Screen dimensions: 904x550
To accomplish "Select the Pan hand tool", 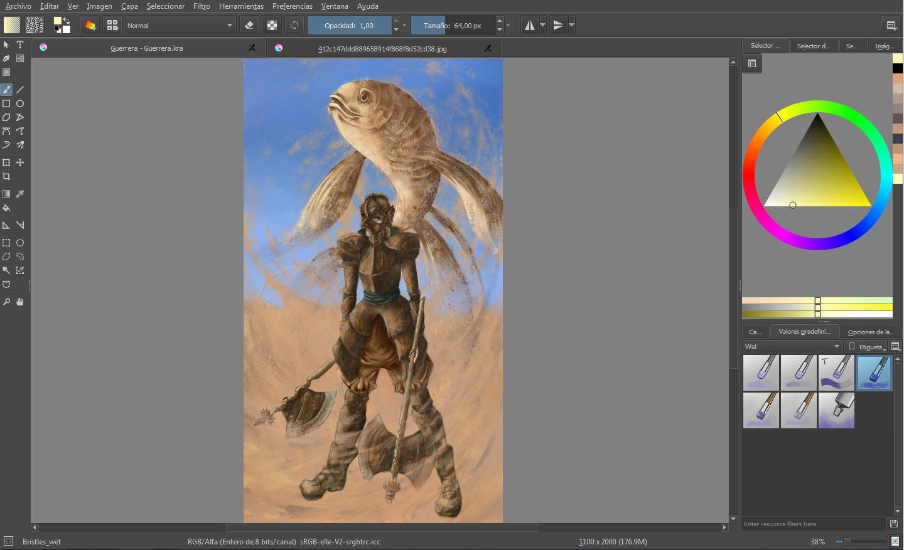I will click(x=20, y=302).
